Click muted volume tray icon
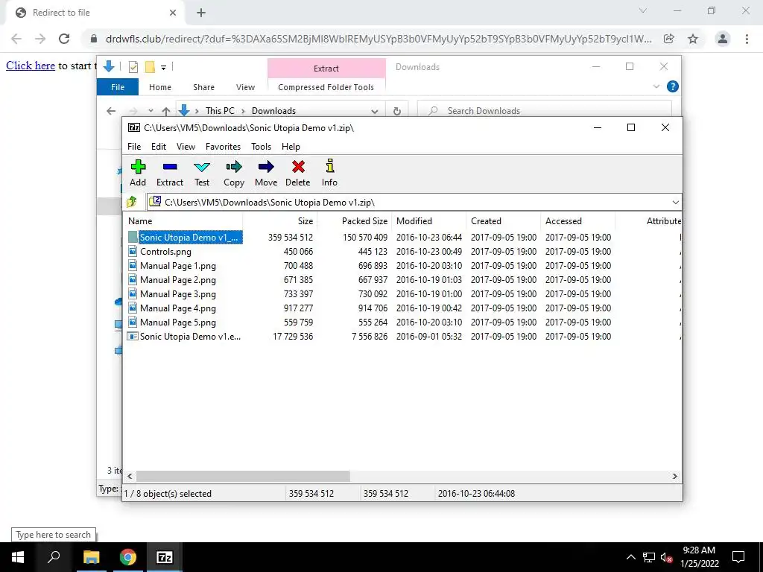 [x=666, y=557]
